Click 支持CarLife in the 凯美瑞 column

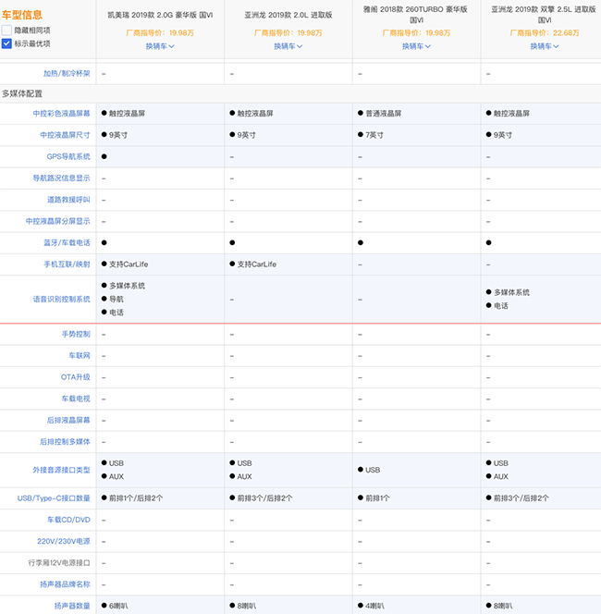[129, 264]
